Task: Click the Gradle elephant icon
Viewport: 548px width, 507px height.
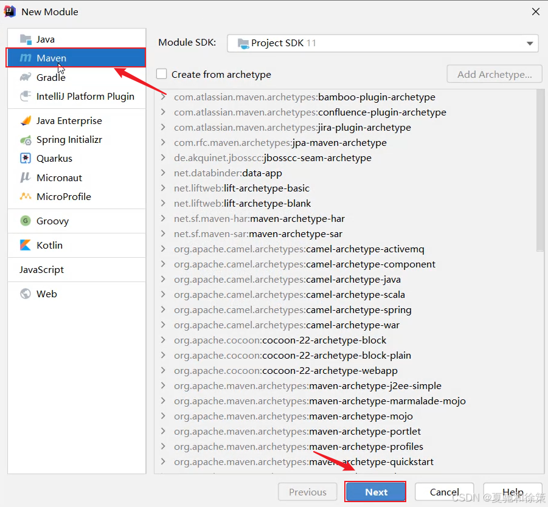Action: (26, 77)
